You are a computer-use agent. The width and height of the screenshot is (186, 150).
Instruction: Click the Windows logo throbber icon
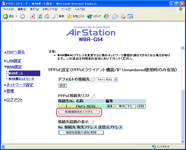(x=181, y=9)
